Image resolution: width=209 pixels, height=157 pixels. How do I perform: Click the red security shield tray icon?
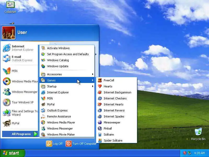tap(185, 153)
